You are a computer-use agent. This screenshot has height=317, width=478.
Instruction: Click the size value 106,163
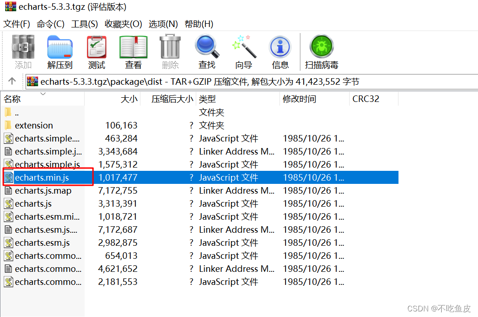coord(121,125)
